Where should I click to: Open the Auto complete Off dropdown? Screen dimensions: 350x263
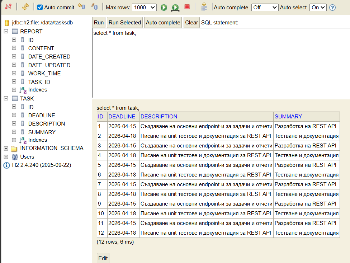point(265,7)
